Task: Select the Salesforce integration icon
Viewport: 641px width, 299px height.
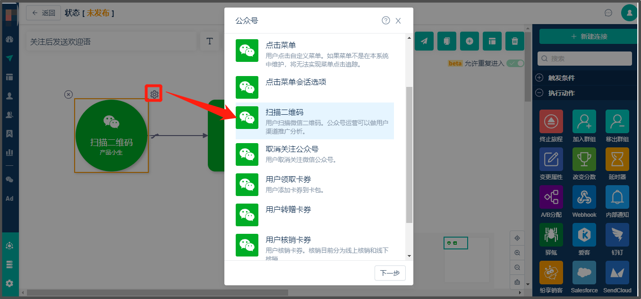Action: point(584,273)
